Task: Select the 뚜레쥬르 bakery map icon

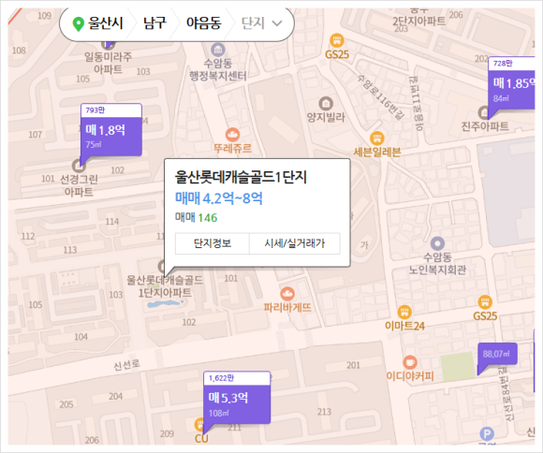Action: [232, 135]
